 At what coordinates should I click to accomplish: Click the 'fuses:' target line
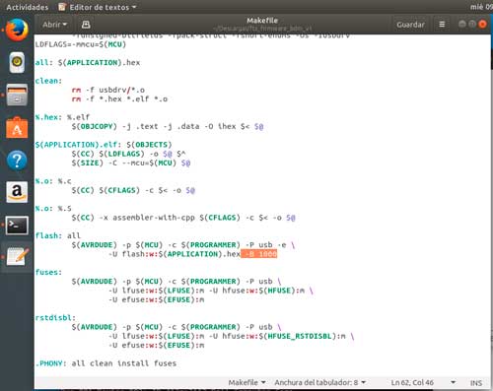click(x=48, y=272)
